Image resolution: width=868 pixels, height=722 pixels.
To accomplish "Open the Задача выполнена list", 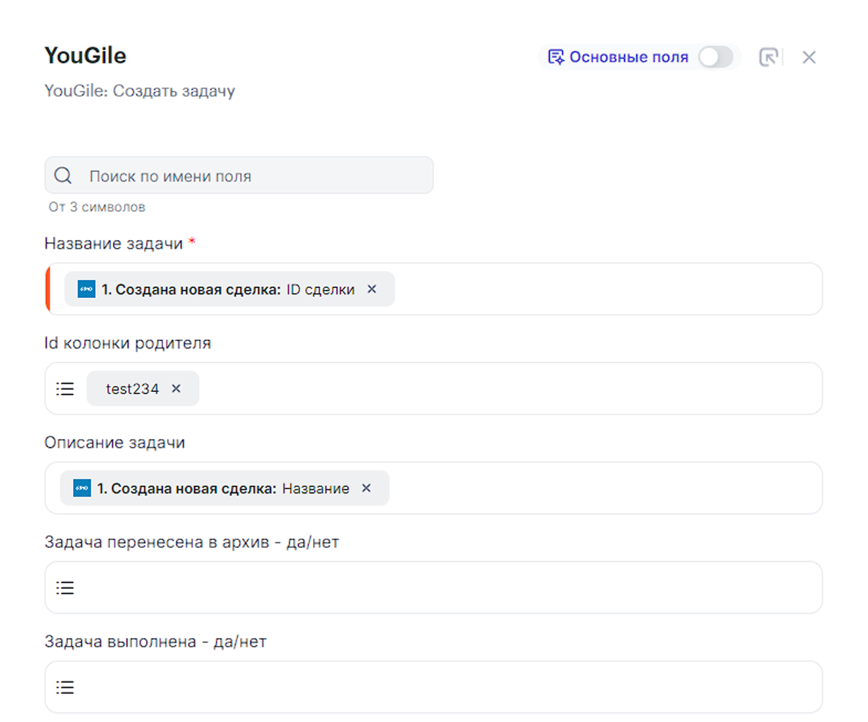I will pyautogui.click(x=65, y=687).
